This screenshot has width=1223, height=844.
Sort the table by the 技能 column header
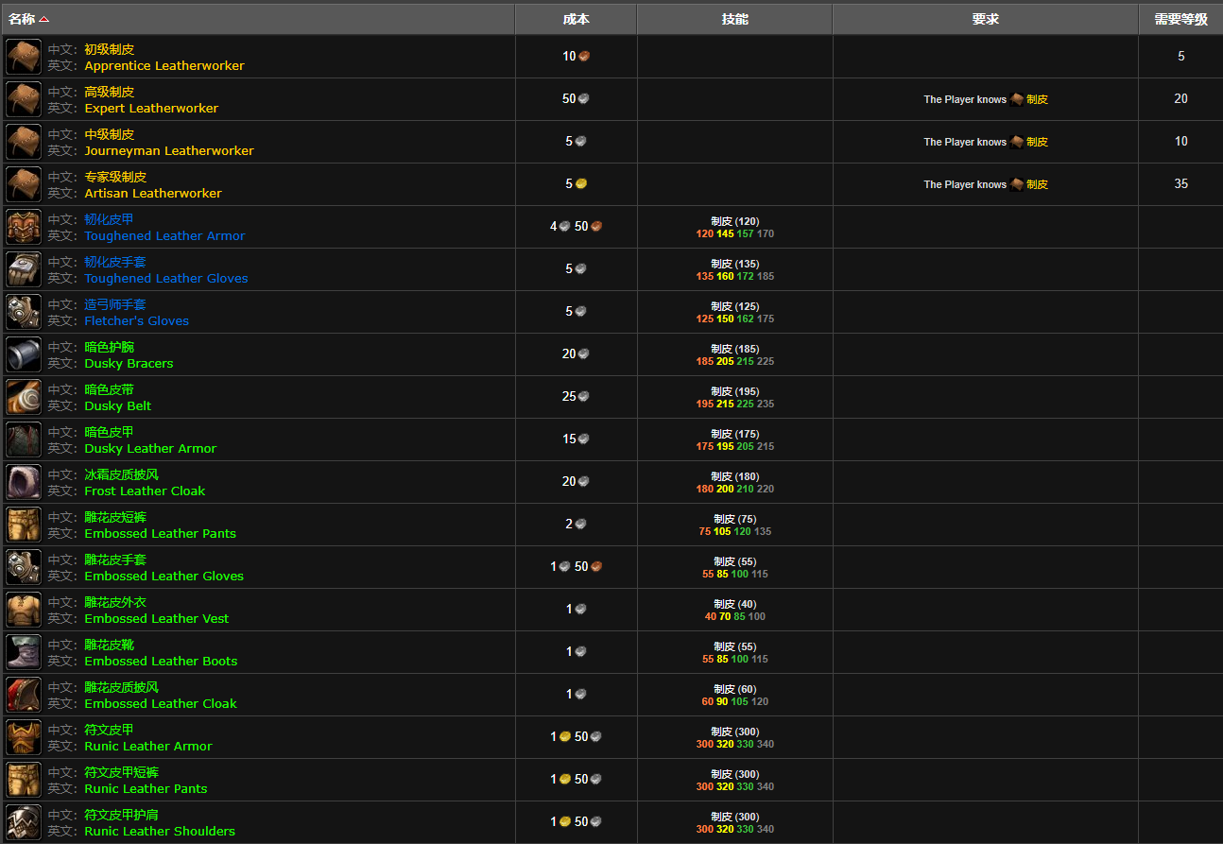tap(734, 19)
